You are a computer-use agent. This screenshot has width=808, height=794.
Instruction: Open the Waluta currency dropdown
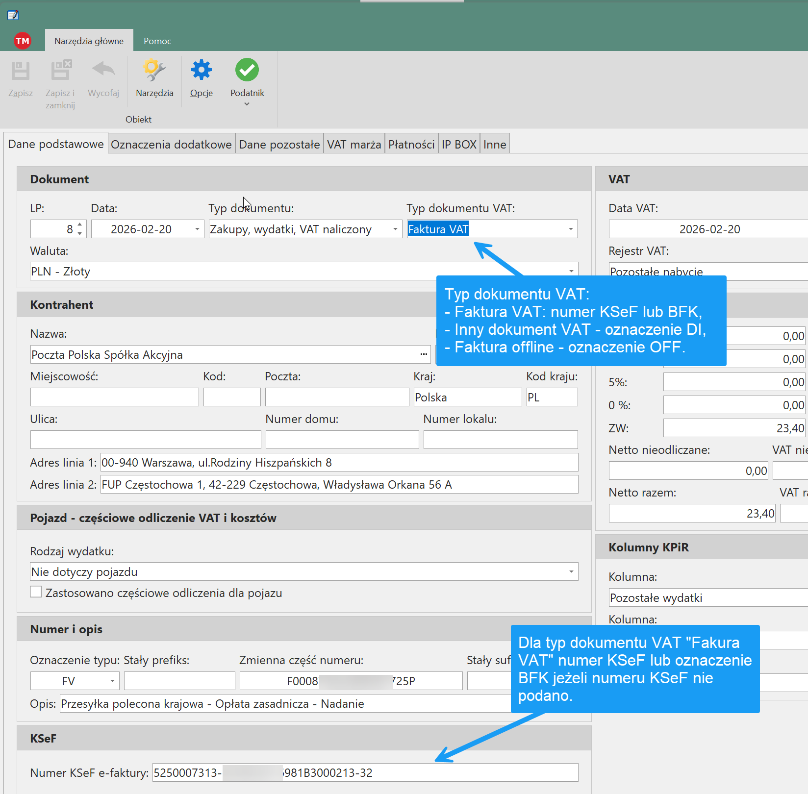(x=571, y=272)
